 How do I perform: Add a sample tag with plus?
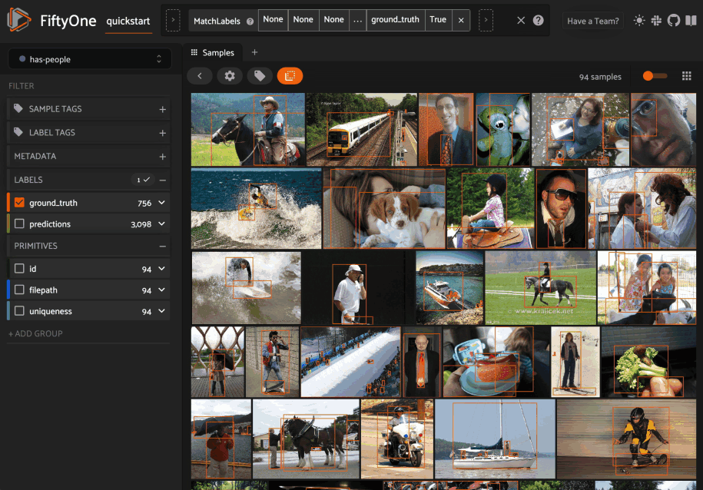tap(162, 109)
